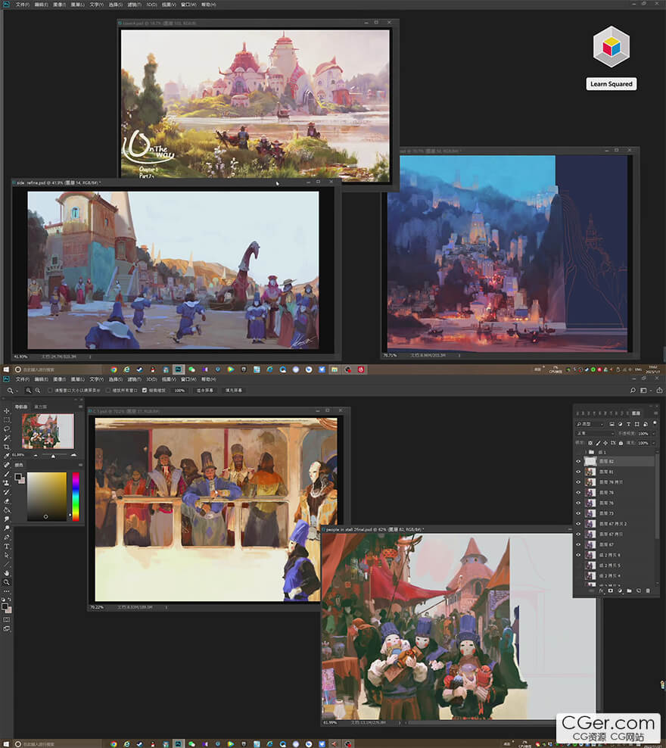Open 滤镜 menu in the lower Photoshop window
666x748 pixels.
click(x=135, y=379)
